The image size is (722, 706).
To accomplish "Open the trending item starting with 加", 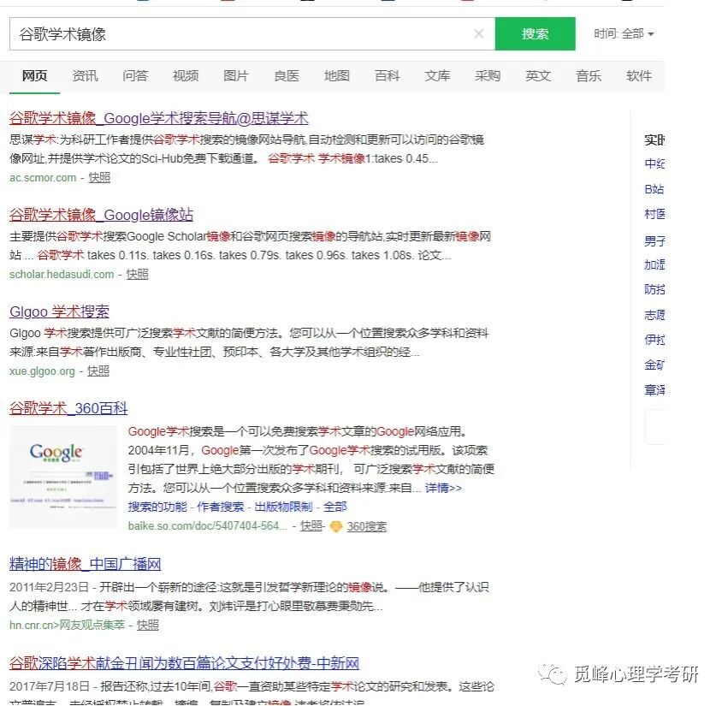I will pos(654,264).
